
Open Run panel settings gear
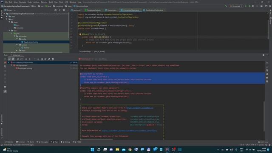263,55
